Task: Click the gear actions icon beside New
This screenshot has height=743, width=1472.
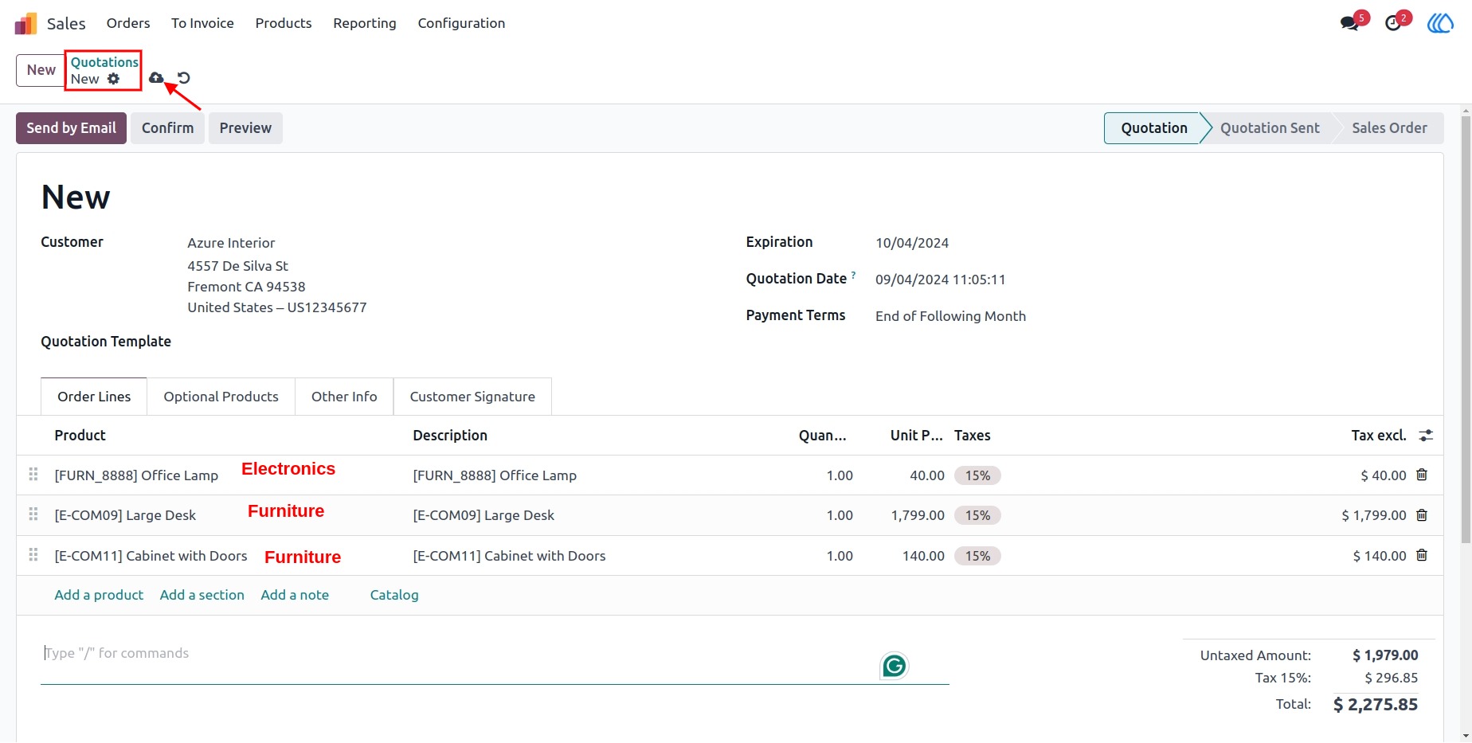Action: (x=114, y=79)
